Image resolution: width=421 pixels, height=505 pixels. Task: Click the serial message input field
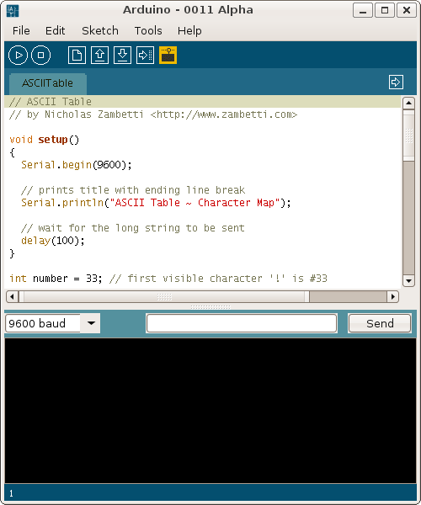[242, 323]
